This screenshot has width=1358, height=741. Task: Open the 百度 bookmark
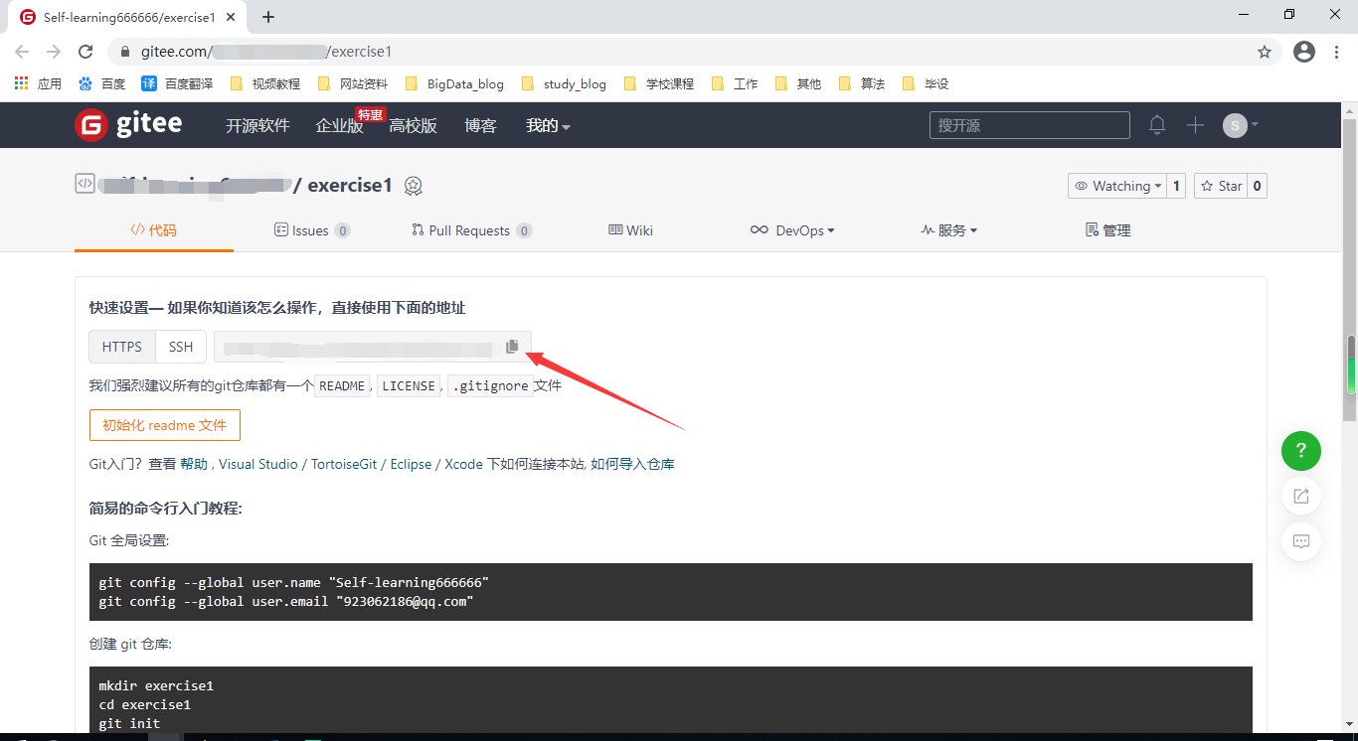[x=101, y=84]
